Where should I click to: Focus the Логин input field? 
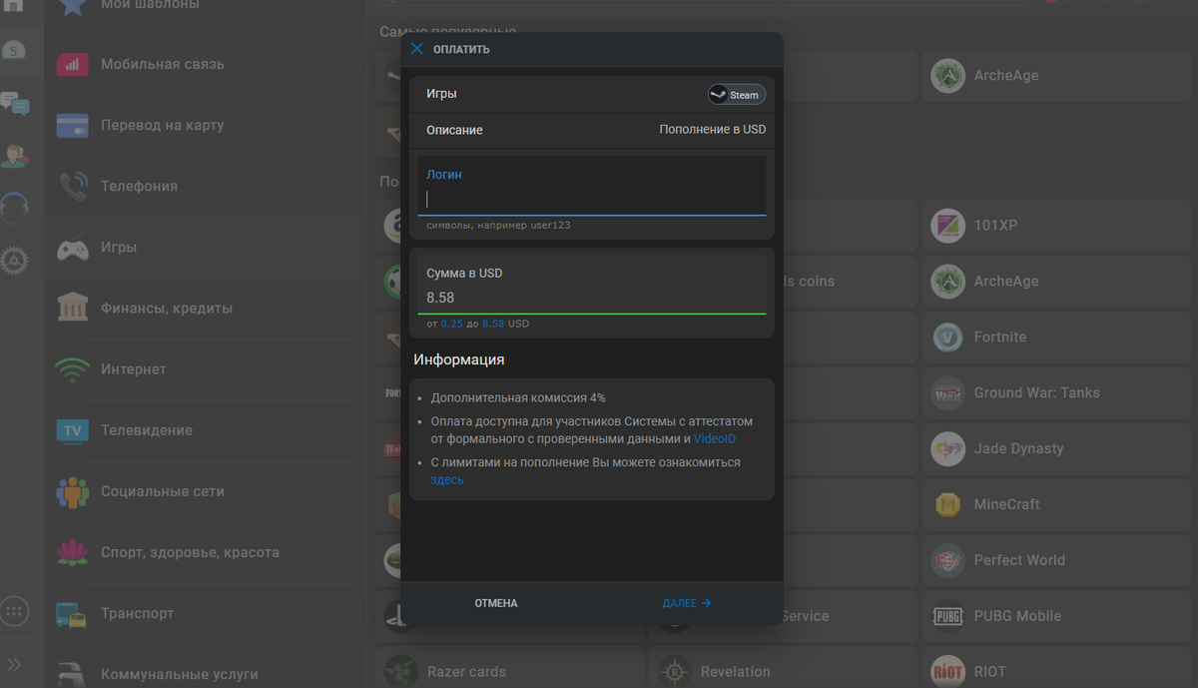tap(592, 186)
